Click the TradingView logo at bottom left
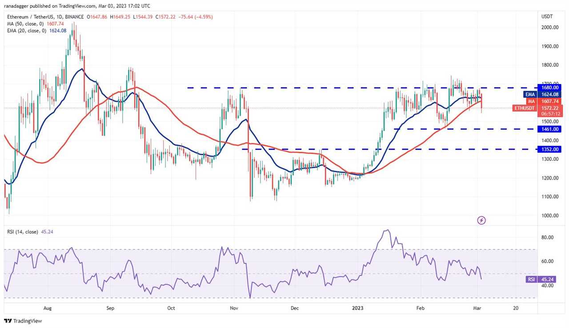 23,321
